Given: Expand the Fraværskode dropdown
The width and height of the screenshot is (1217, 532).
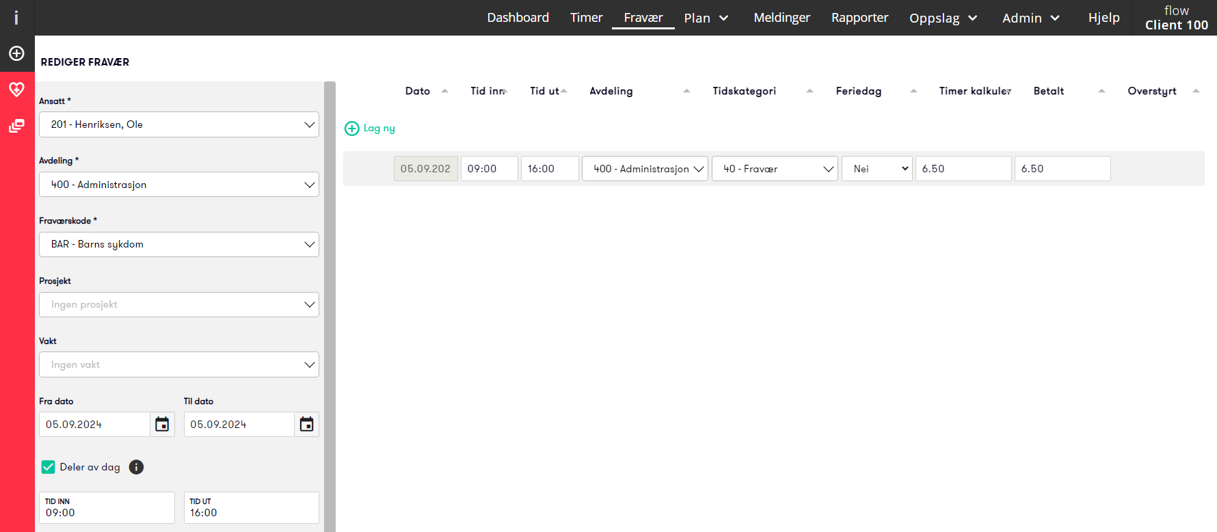Looking at the screenshot, I should pyautogui.click(x=179, y=244).
